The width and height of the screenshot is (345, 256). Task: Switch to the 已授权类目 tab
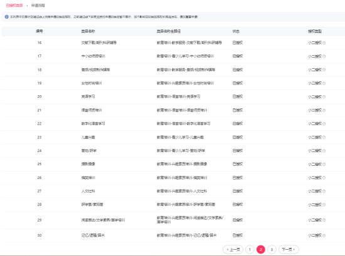pos(14,6)
